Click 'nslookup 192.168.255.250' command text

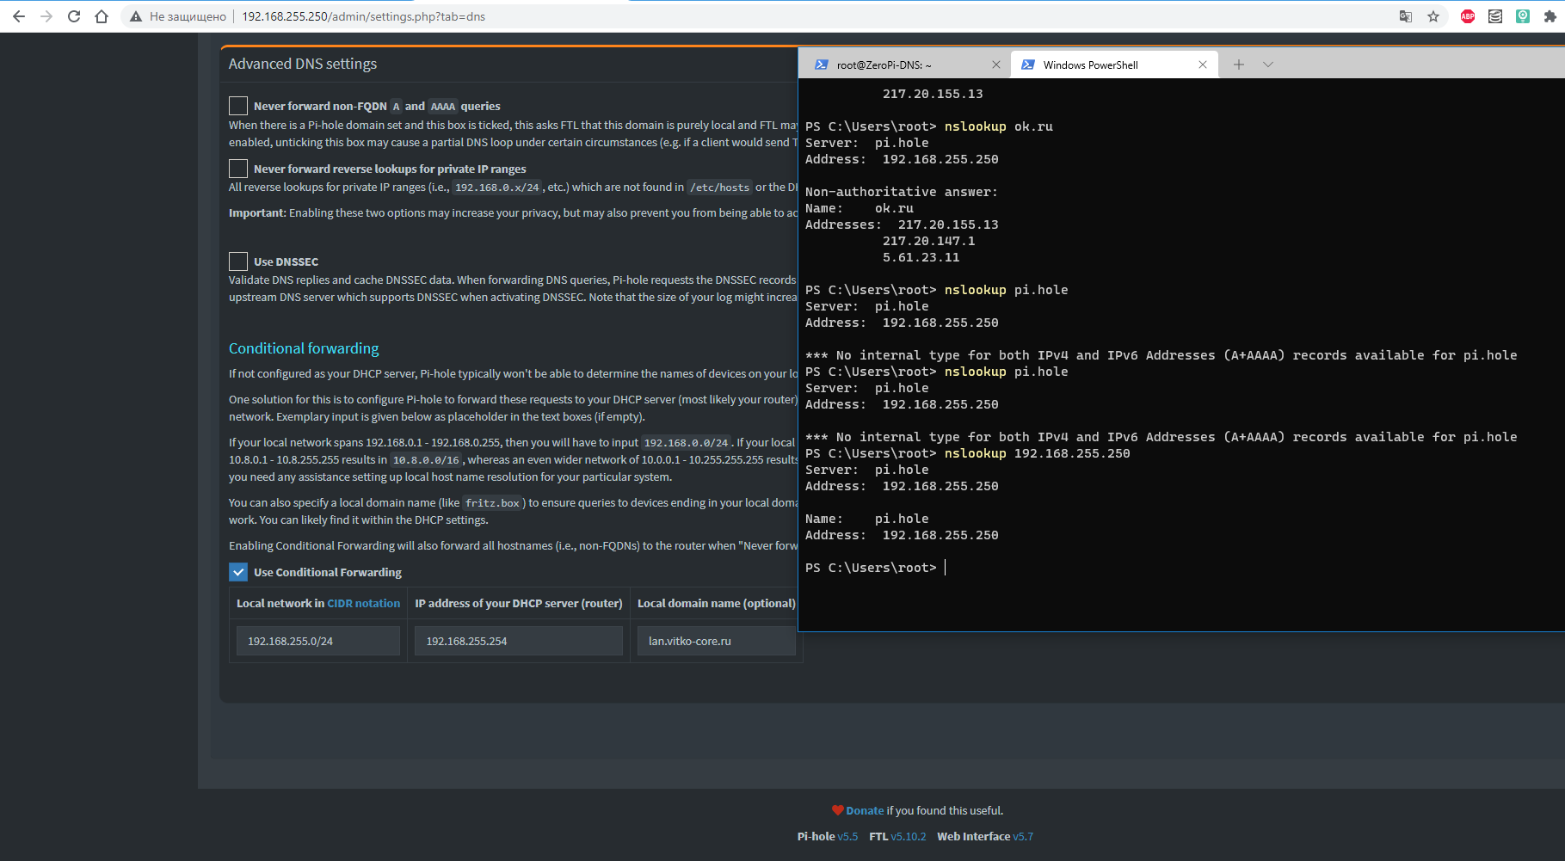[1038, 453]
